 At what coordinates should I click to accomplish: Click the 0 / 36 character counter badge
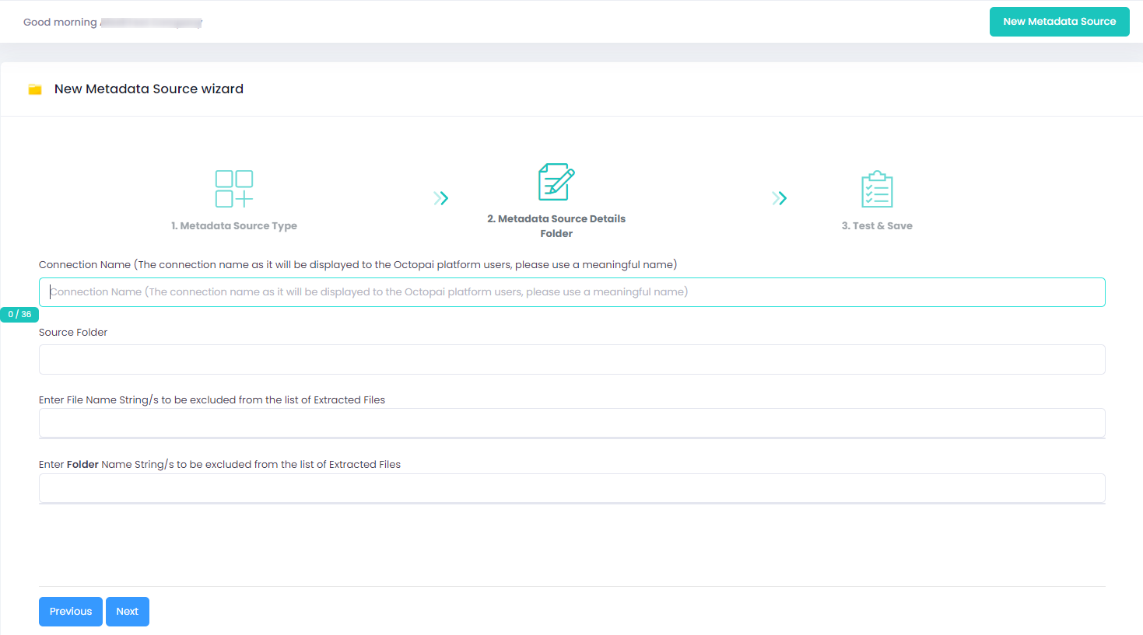point(19,314)
